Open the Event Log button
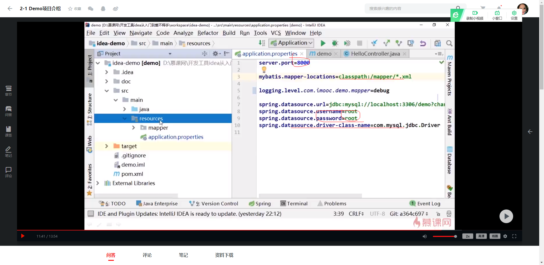 [425, 204]
